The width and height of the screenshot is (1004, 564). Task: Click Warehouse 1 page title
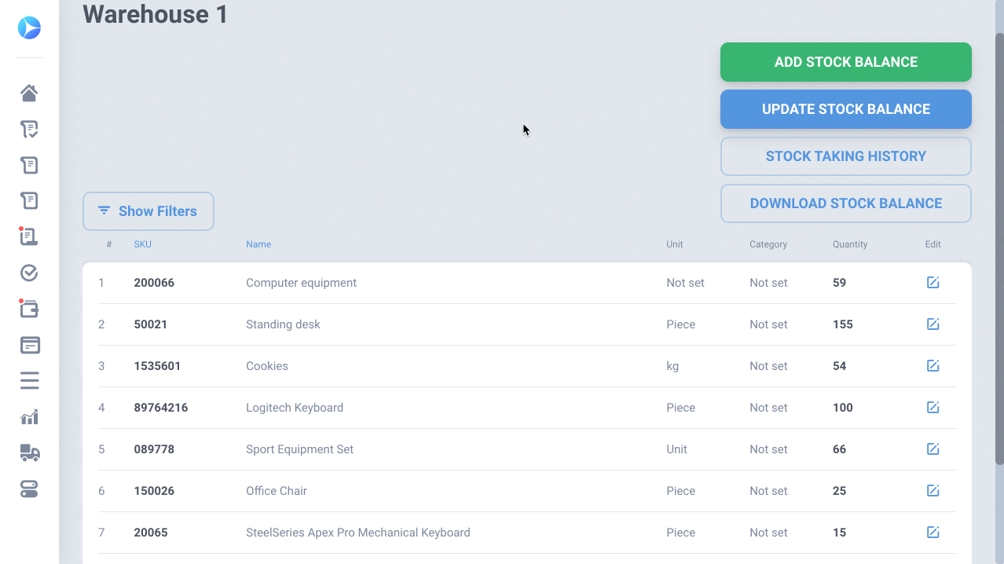(x=156, y=13)
